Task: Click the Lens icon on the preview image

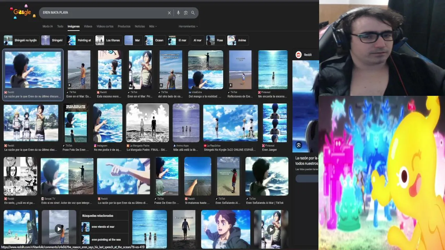Action: [x=299, y=145]
